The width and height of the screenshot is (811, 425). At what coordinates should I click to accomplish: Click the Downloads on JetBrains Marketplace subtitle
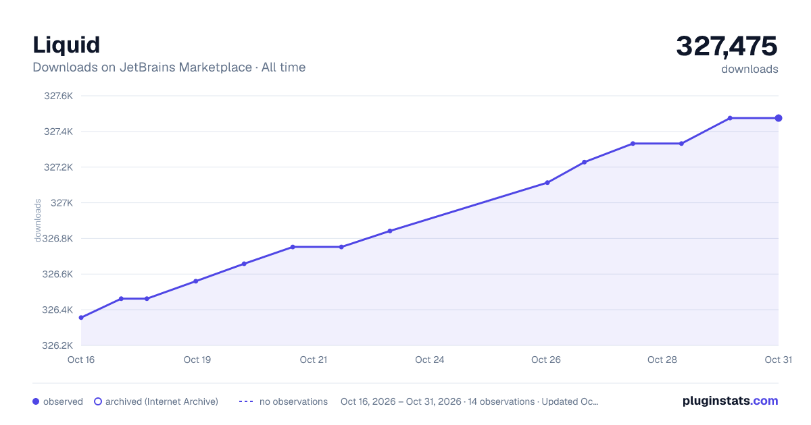pyautogui.click(x=169, y=67)
